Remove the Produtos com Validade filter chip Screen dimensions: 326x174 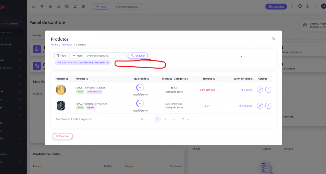[108, 63]
